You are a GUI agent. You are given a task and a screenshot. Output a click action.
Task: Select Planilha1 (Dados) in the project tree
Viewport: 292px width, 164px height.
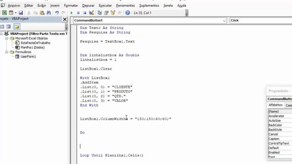[32, 47]
